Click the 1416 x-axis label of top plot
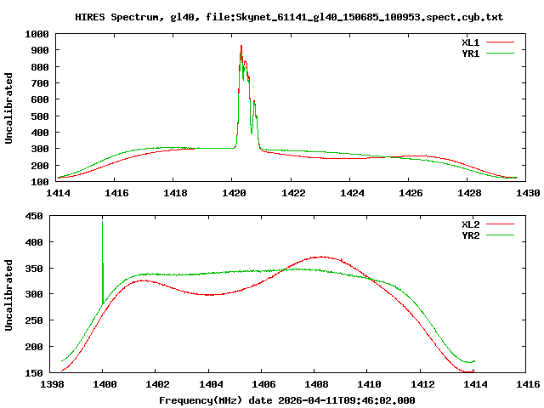 (116, 193)
